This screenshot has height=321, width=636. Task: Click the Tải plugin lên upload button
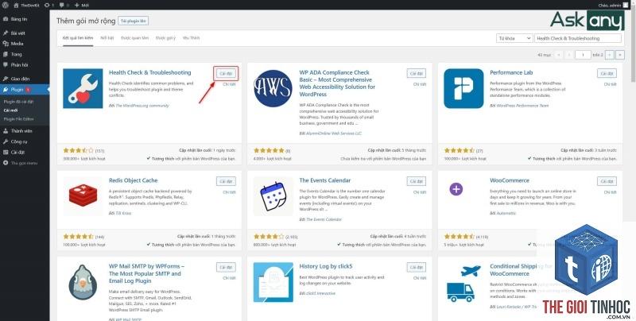(134, 21)
